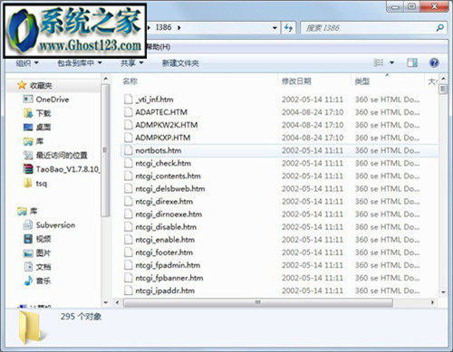Open the address bar history dropdown

point(275,28)
